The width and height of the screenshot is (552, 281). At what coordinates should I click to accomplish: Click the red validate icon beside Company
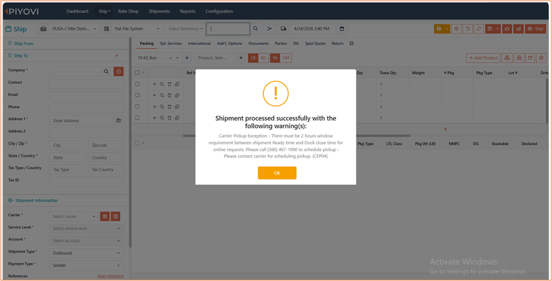[119, 72]
